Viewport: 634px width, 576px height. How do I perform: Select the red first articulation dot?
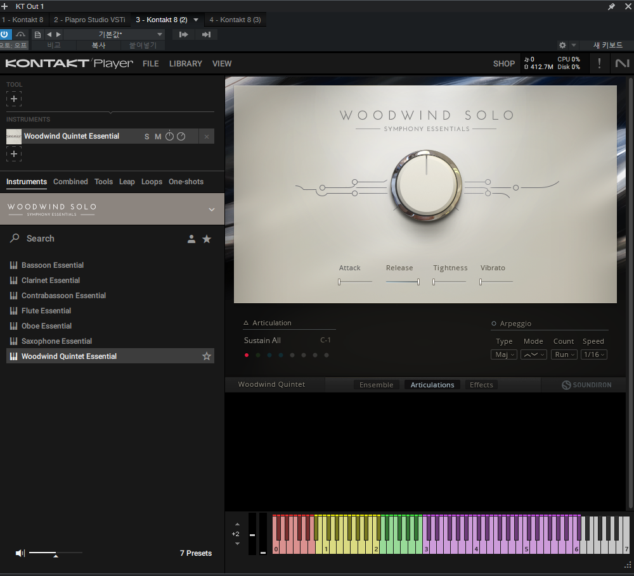click(x=247, y=355)
